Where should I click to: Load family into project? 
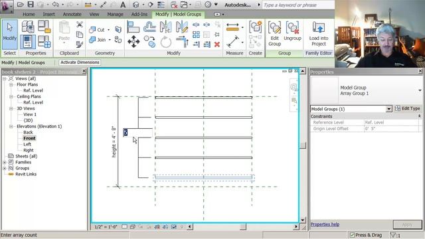point(319,34)
